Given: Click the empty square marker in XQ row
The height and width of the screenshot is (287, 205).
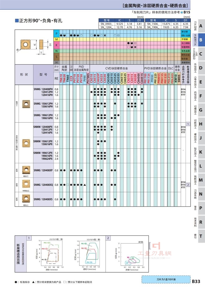Looking at the screenshot, I should [x=68, y=185].
